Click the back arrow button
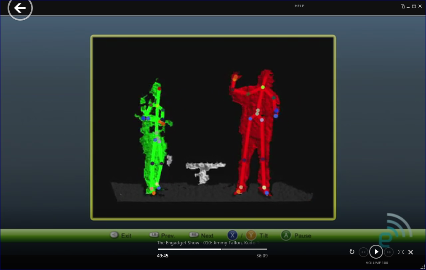 [20, 8]
